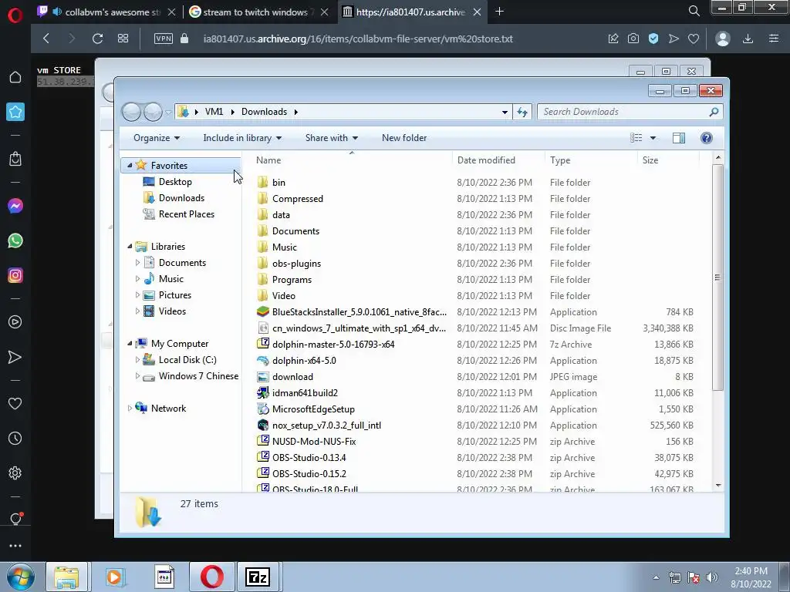This screenshot has width=790, height=592.
Task: Open Instagram in Opera sidebar
Action: click(15, 275)
